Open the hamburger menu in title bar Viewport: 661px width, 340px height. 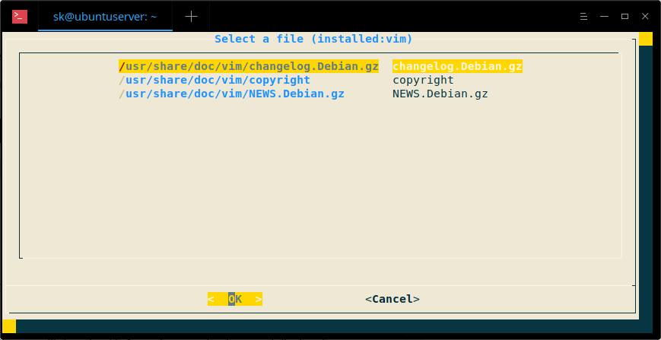click(583, 16)
